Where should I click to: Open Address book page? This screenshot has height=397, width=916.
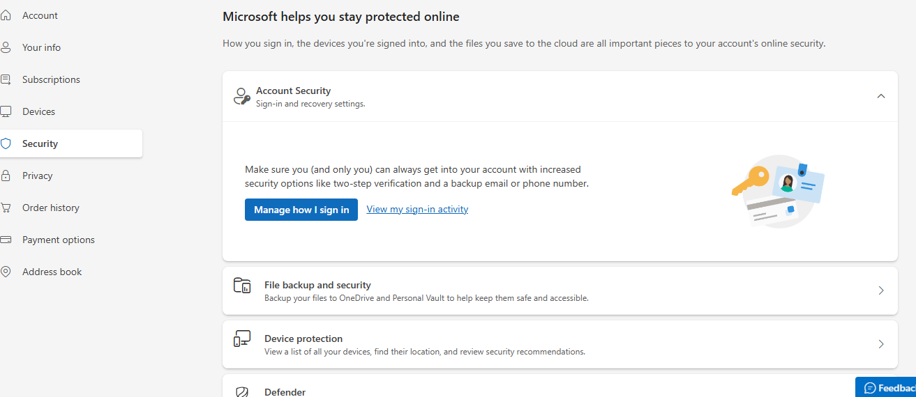click(x=52, y=272)
